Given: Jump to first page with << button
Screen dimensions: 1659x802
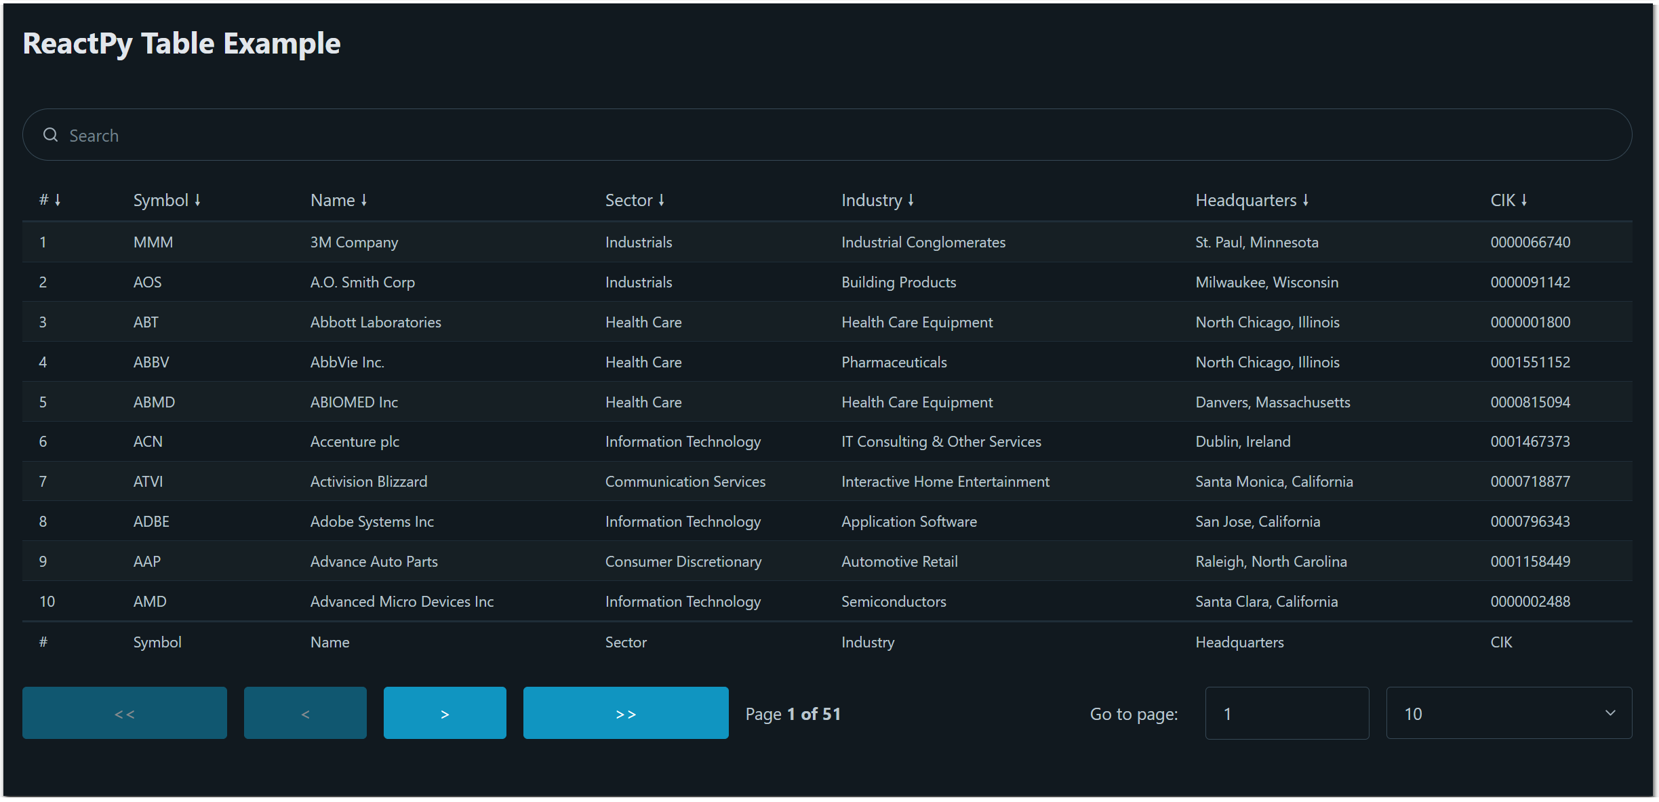Looking at the screenshot, I should (125, 713).
